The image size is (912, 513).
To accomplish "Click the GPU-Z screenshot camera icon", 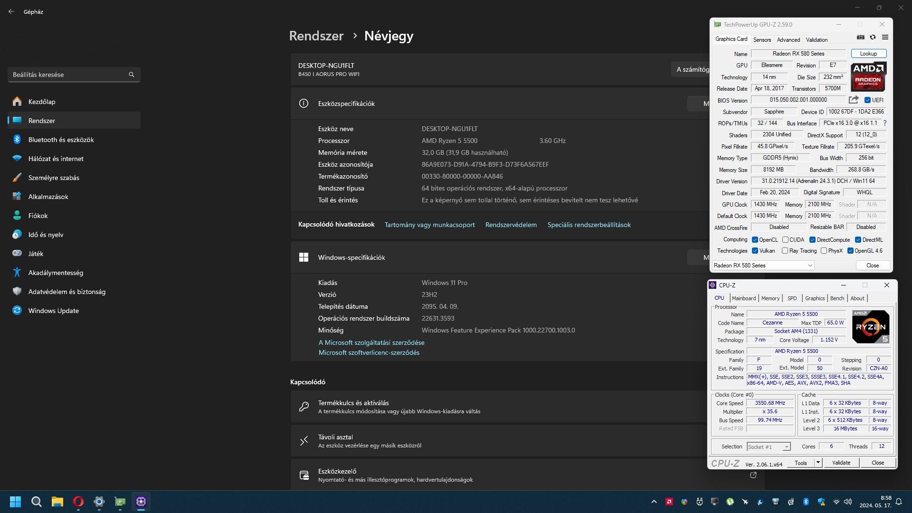I will pos(860,38).
